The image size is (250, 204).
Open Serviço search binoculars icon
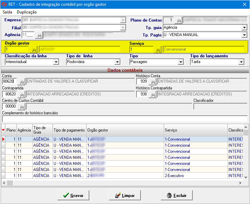point(158,50)
